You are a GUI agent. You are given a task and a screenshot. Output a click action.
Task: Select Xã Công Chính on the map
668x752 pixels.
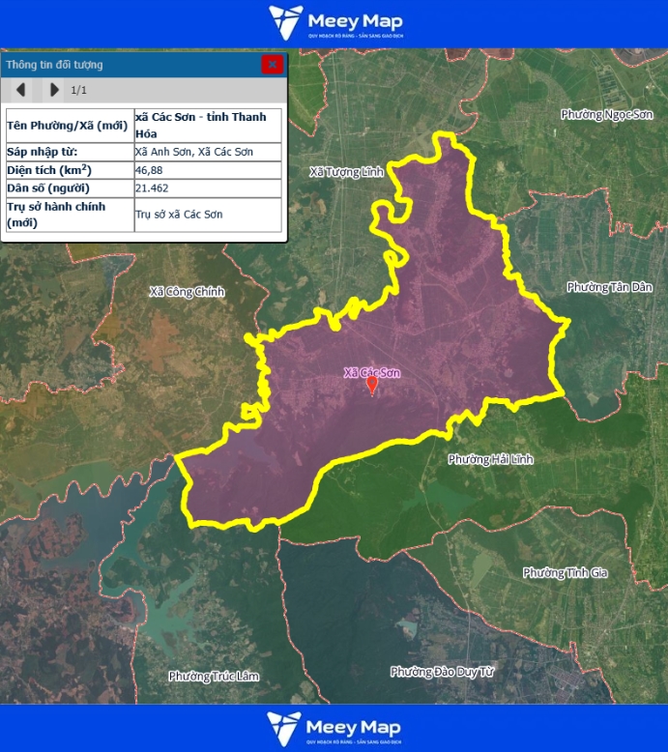[187, 291]
